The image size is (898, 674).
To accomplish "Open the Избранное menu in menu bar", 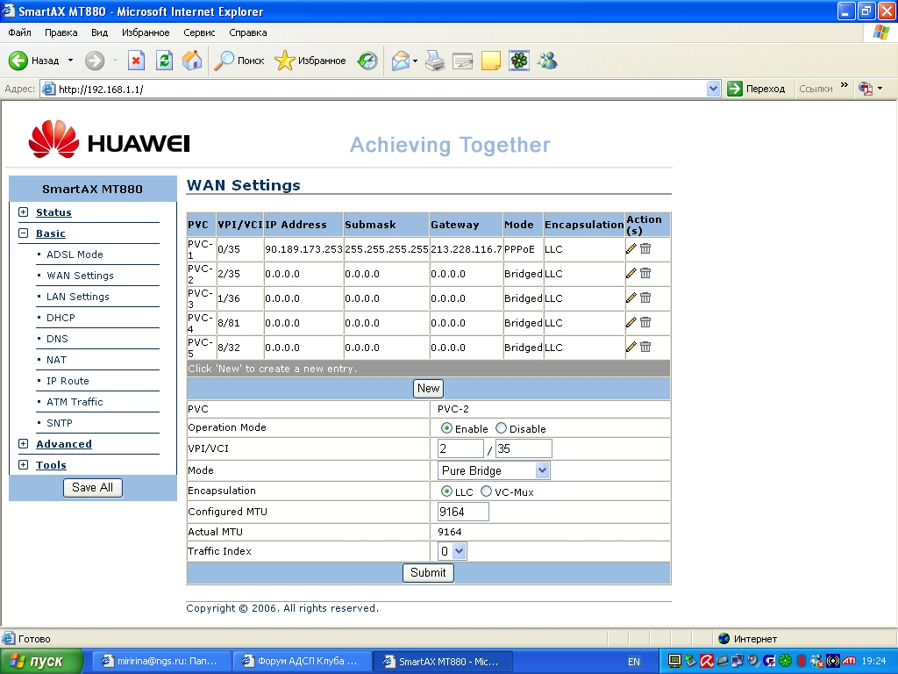I will (146, 32).
